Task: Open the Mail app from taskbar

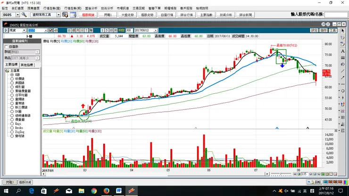Action: click(x=69, y=191)
